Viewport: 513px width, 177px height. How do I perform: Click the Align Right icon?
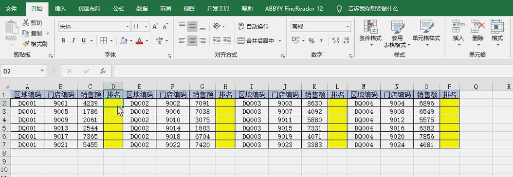[202, 41]
